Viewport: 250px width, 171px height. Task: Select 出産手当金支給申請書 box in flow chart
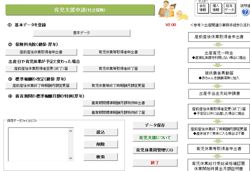tap(219, 94)
